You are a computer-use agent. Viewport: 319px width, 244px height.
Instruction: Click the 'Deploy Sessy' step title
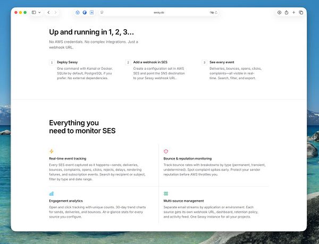[68, 62]
